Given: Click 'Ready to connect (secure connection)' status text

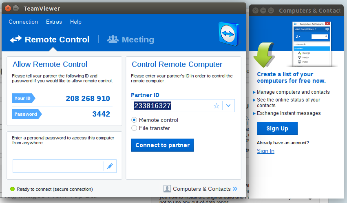Looking at the screenshot, I should [55, 189].
